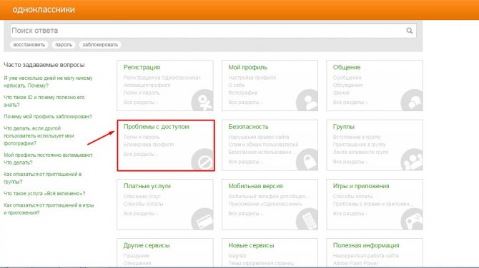Click the Группы people icon
Viewport: 479px width, 268px height.
point(412,159)
